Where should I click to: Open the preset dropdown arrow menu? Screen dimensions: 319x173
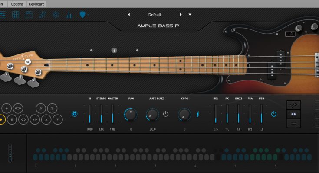coord(190,15)
